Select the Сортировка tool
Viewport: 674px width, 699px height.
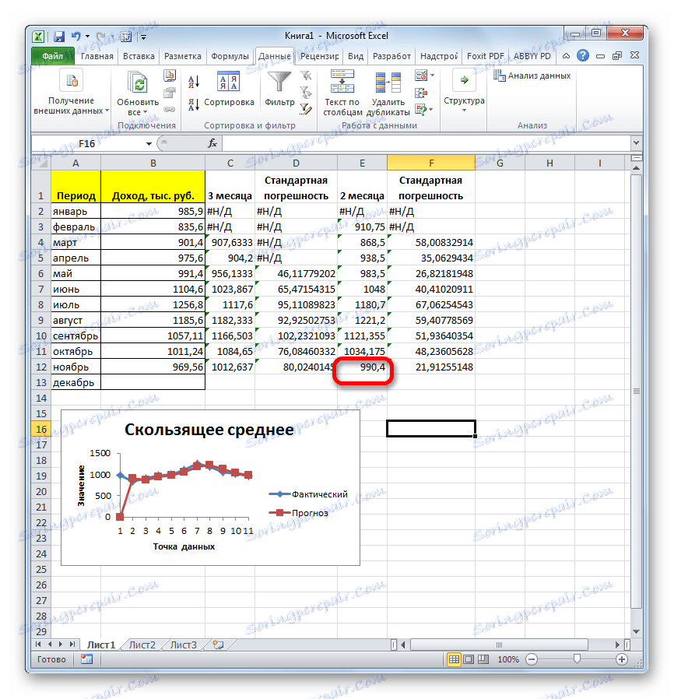coord(230,86)
